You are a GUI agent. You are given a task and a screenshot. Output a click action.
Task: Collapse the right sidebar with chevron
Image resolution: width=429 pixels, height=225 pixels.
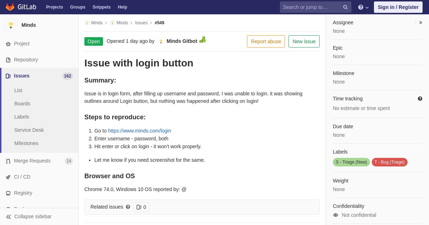coord(420,22)
